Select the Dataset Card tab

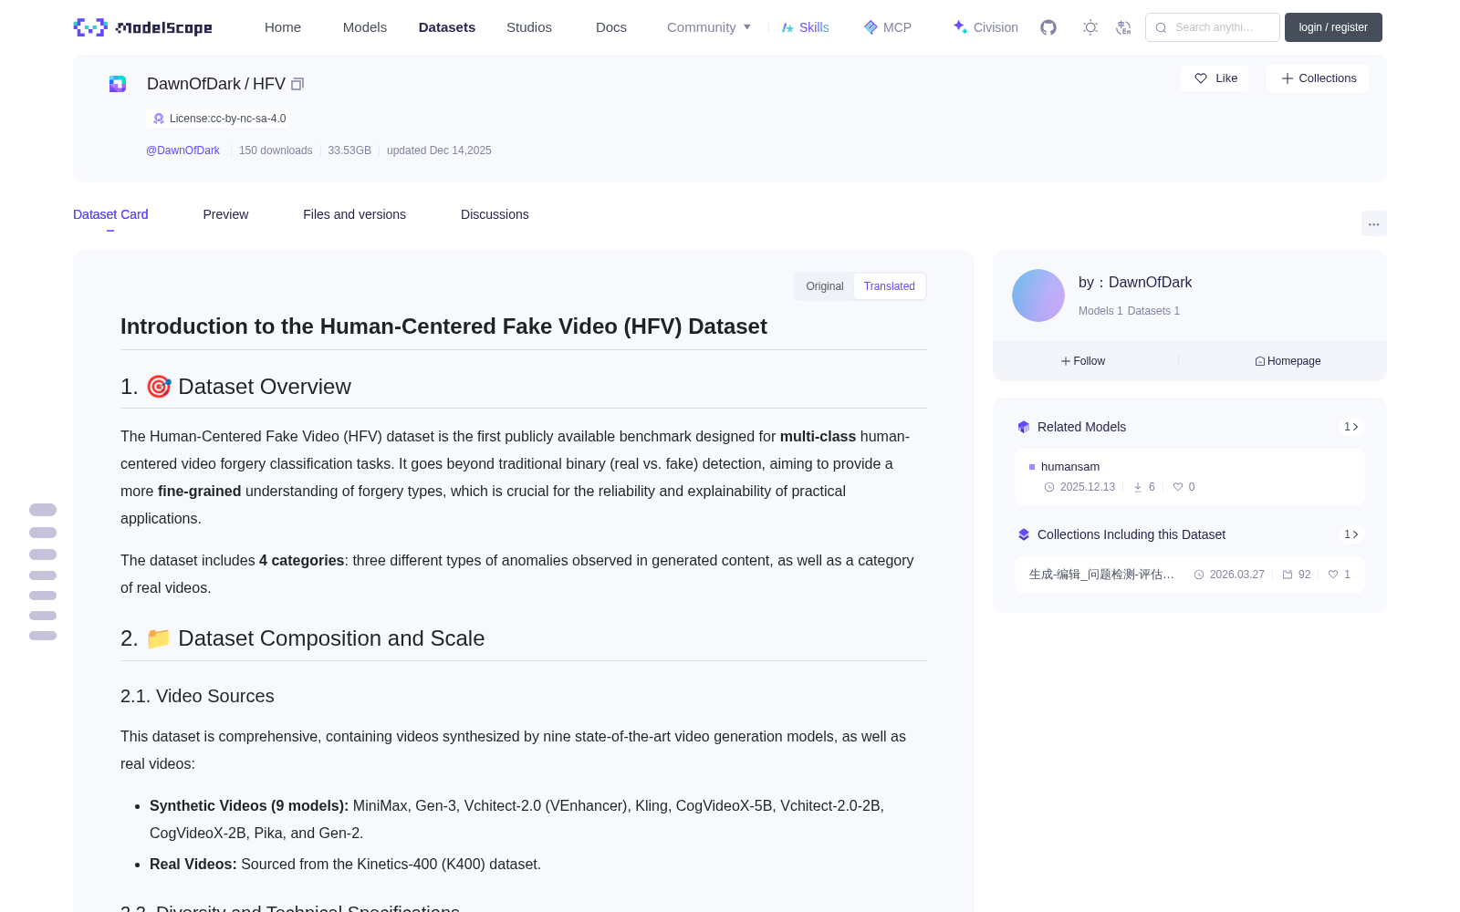pos(110,214)
